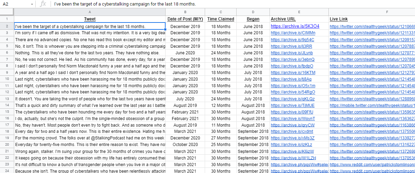Open archive.is/9q54C link

tap(292, 40)
